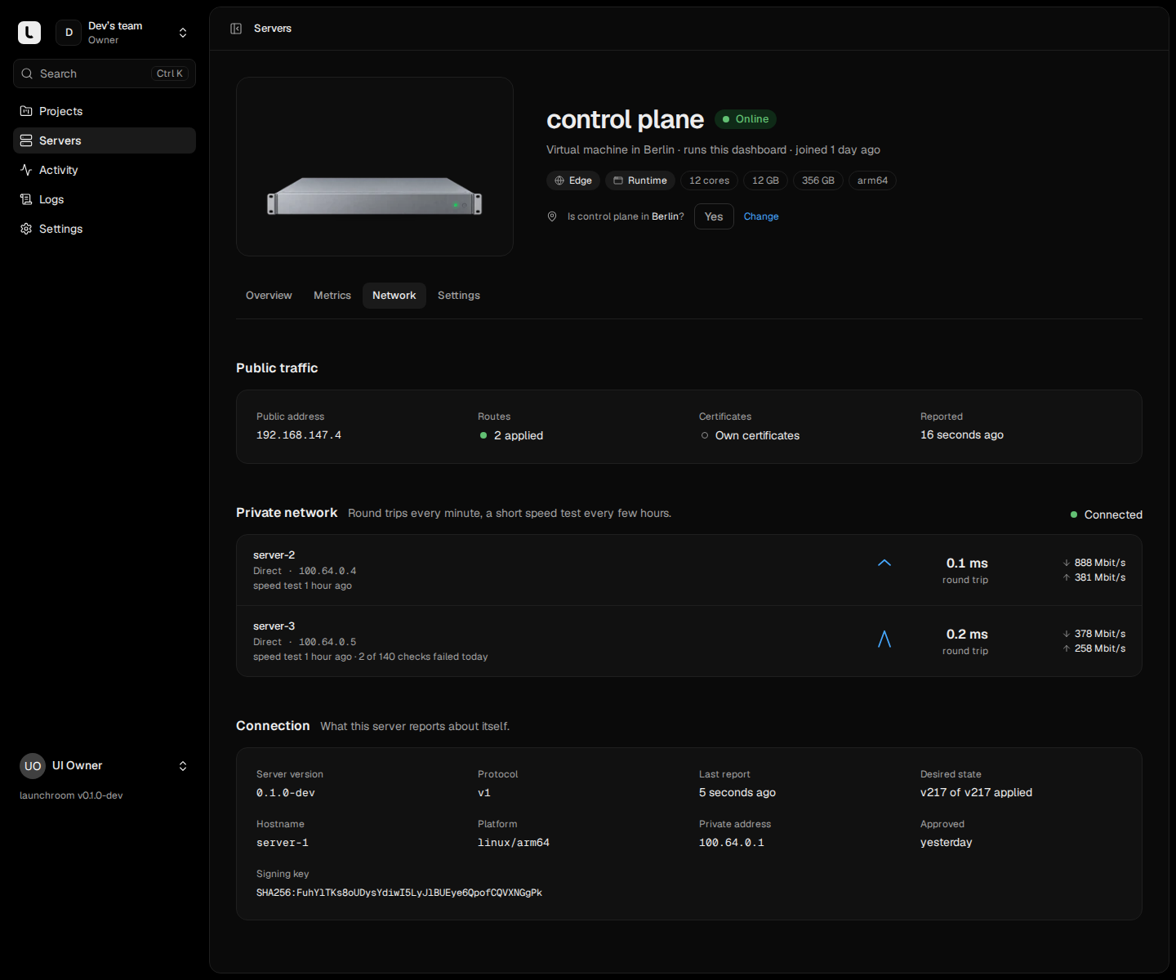This screenshot has width=1176, height=980.
Task: Focus the Search input field
Action: (x=105, y=73)
